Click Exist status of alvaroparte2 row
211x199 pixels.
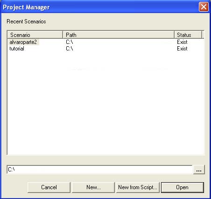tap(182, 42)
